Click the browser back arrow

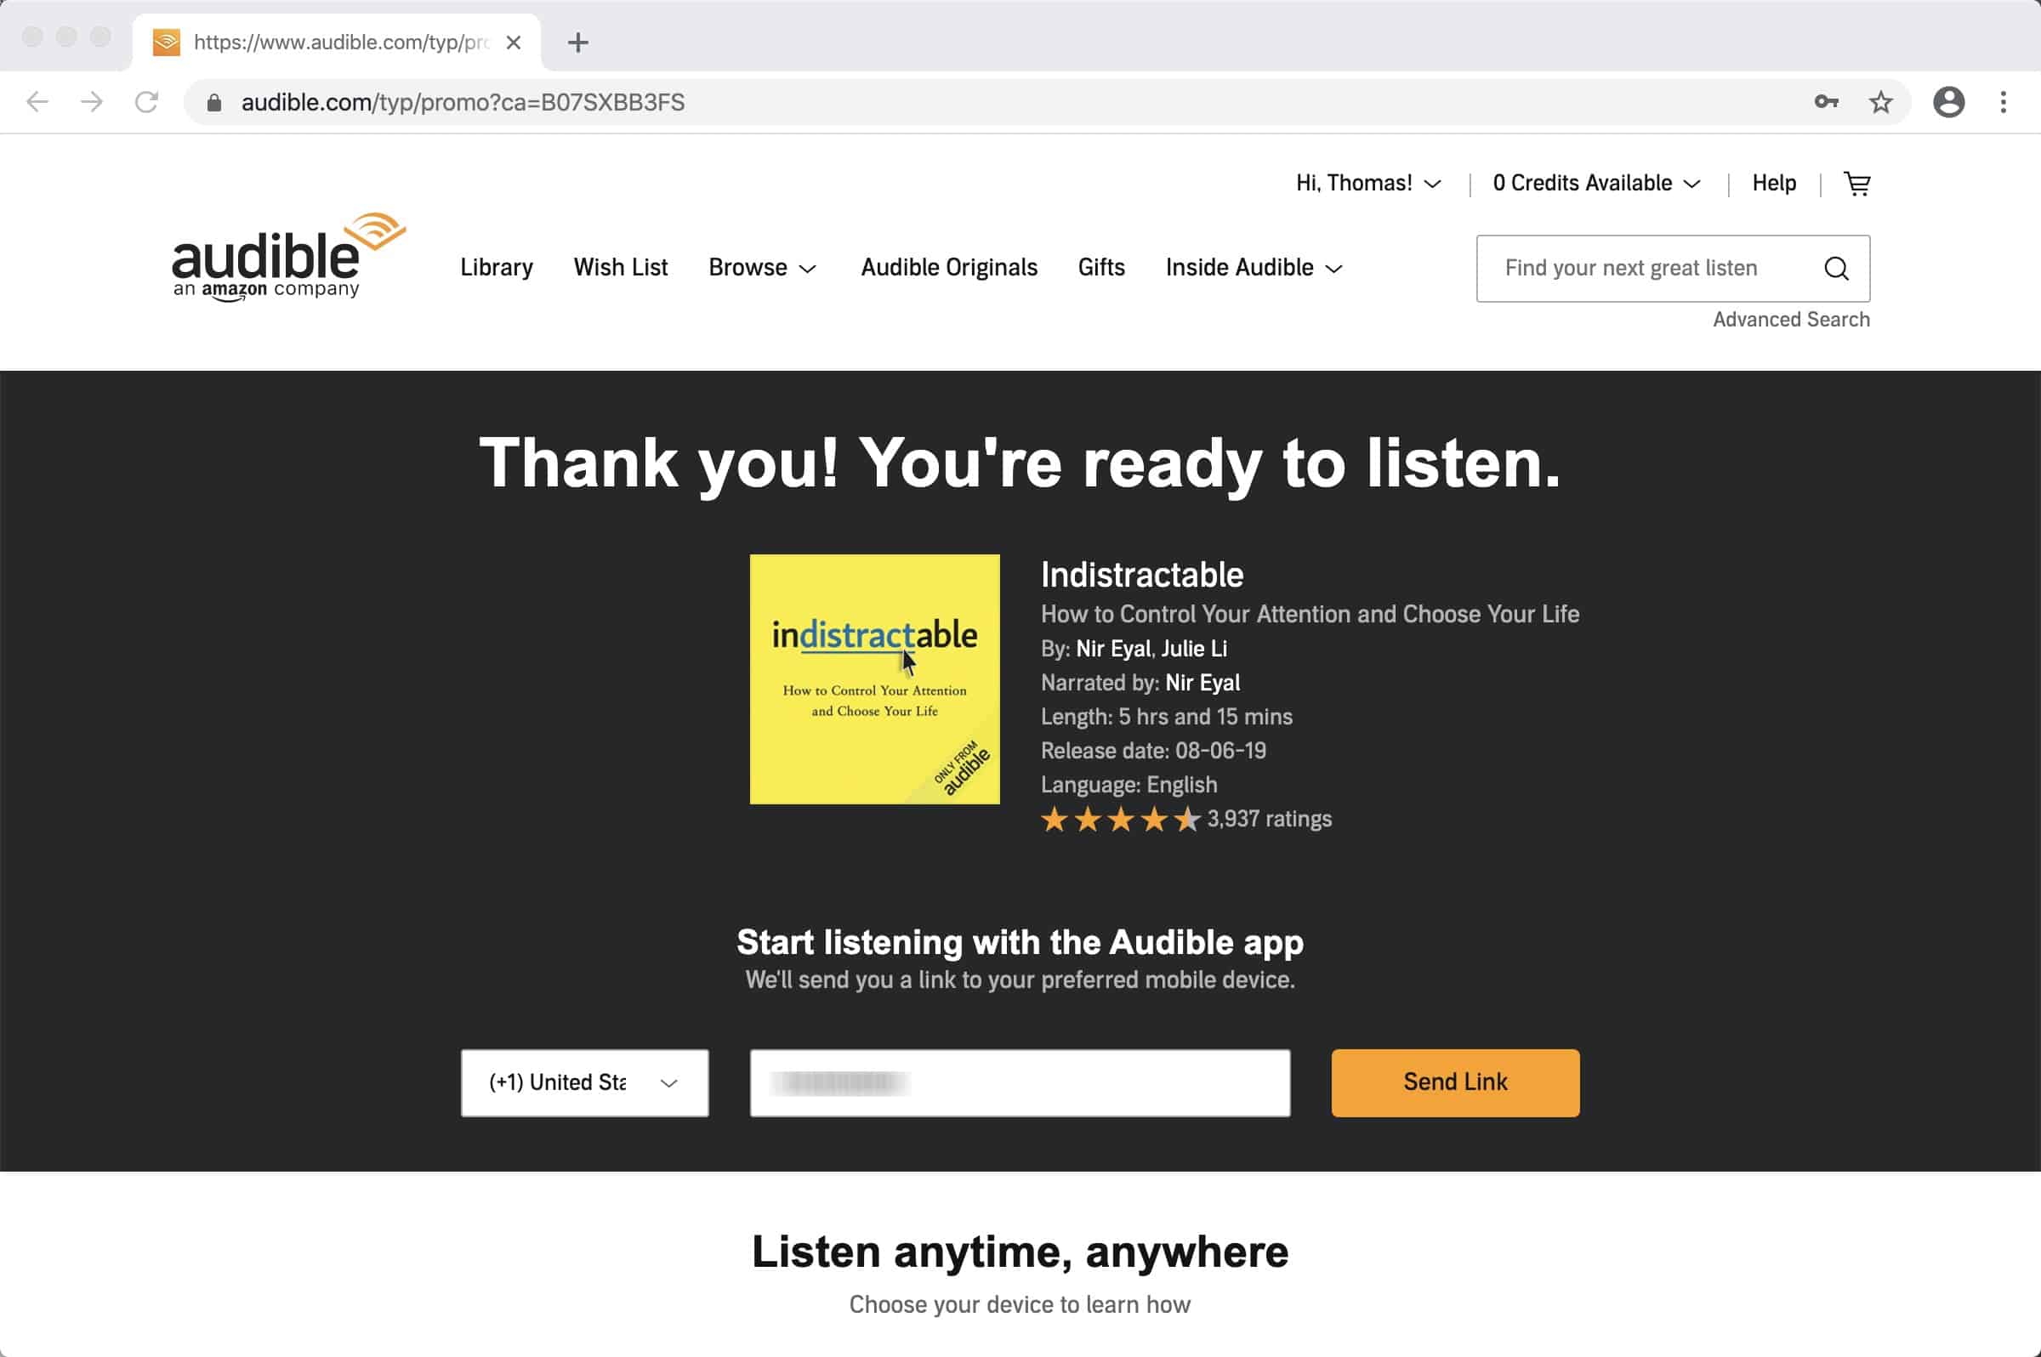37,102
